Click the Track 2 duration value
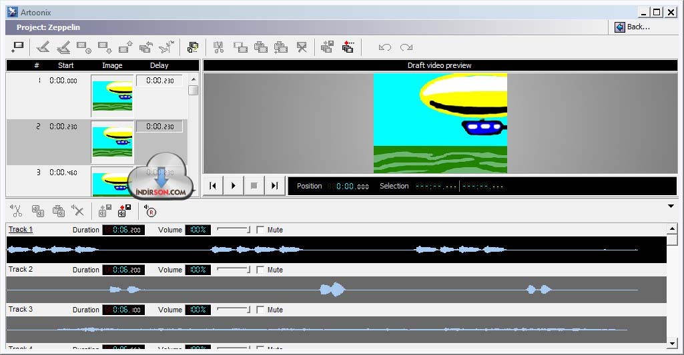The height and width of the screenshot is (355, 684). click(x=123, y=270)
